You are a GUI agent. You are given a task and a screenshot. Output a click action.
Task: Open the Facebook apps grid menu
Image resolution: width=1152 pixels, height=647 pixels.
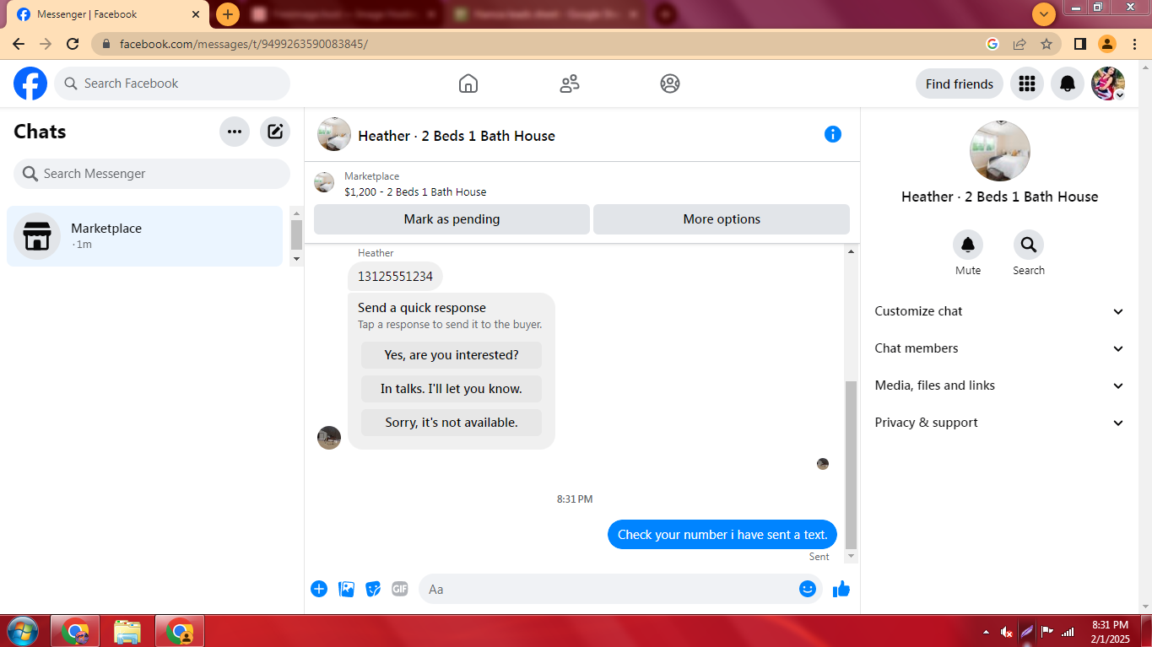point(1027,84)
